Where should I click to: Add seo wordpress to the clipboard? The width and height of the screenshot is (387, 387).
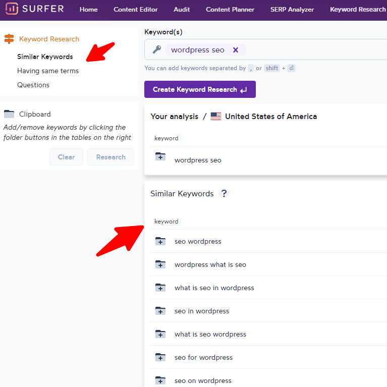(160, 241)
